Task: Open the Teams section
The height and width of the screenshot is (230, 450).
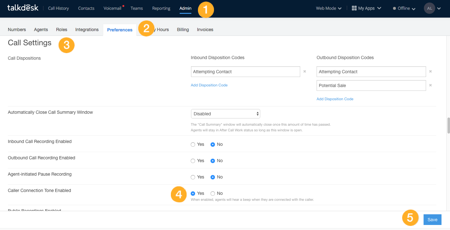Action: tap(137, 8)
